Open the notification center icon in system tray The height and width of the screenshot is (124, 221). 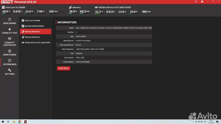click(217, 122)
